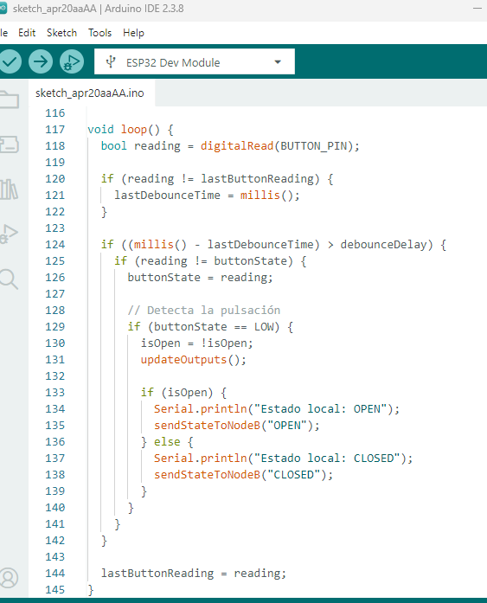Screen dimensions: 487x603
Task: Click 'updateOutputs' call on line 131
Action: tap(183, 360)
